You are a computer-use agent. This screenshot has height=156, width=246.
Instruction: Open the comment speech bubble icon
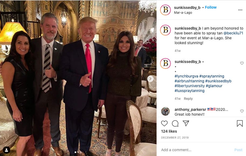pos(175,123)
